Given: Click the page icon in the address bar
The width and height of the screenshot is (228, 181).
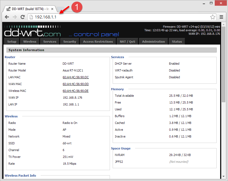Looking at the screenshot, I should pos(31,17).
